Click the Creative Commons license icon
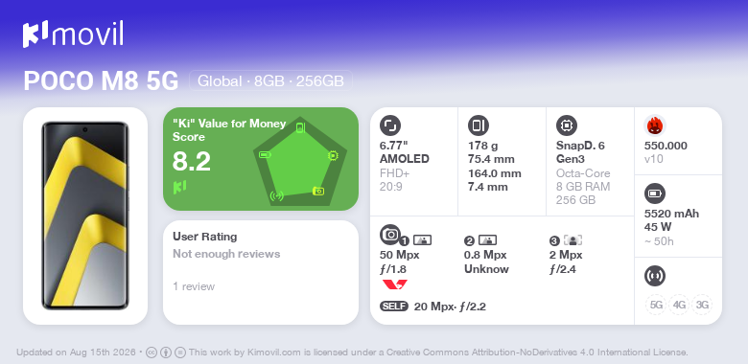Screen dimensions: 748x364 coord(152,353)
